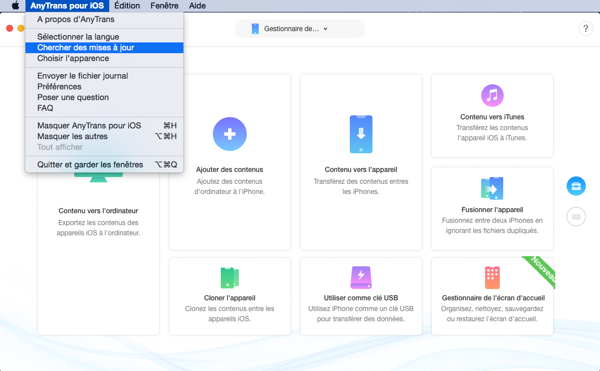This screenshot has height=371, width=600.
Task: Select A propos d'AnyTrans
Action: tap(105, 19)
